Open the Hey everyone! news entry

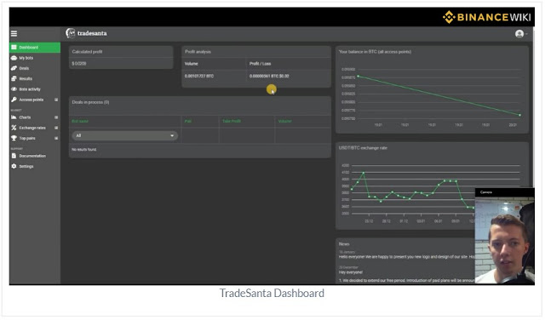[350, 272]
